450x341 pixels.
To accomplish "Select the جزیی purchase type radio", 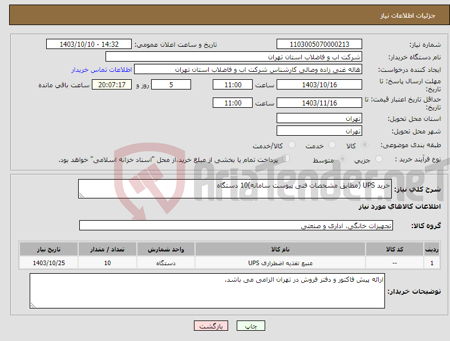I will tap(379, 159).
